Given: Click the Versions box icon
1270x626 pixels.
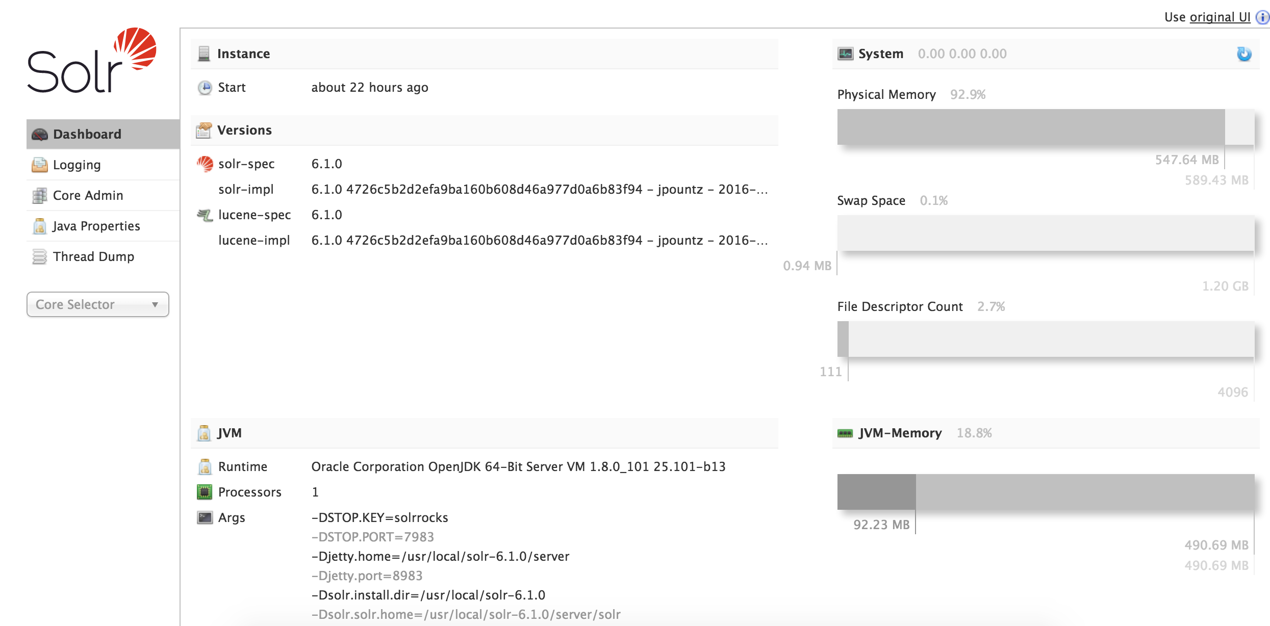Looking at the screenshot, I should 204,130.
